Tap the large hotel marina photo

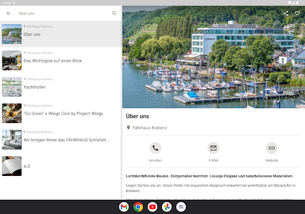pos(213,57)
